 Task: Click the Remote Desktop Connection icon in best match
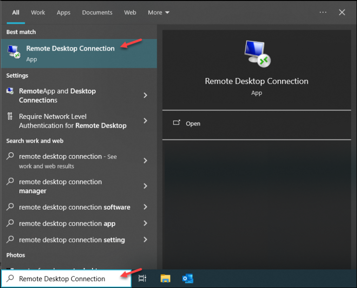14,52
